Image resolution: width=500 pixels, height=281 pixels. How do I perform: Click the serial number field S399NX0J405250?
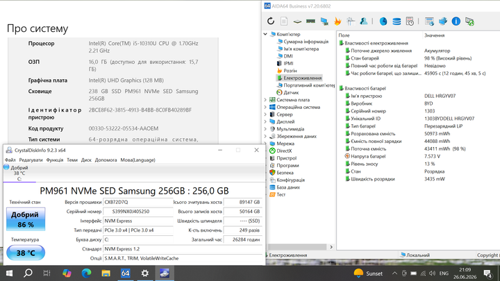(138, 212)
